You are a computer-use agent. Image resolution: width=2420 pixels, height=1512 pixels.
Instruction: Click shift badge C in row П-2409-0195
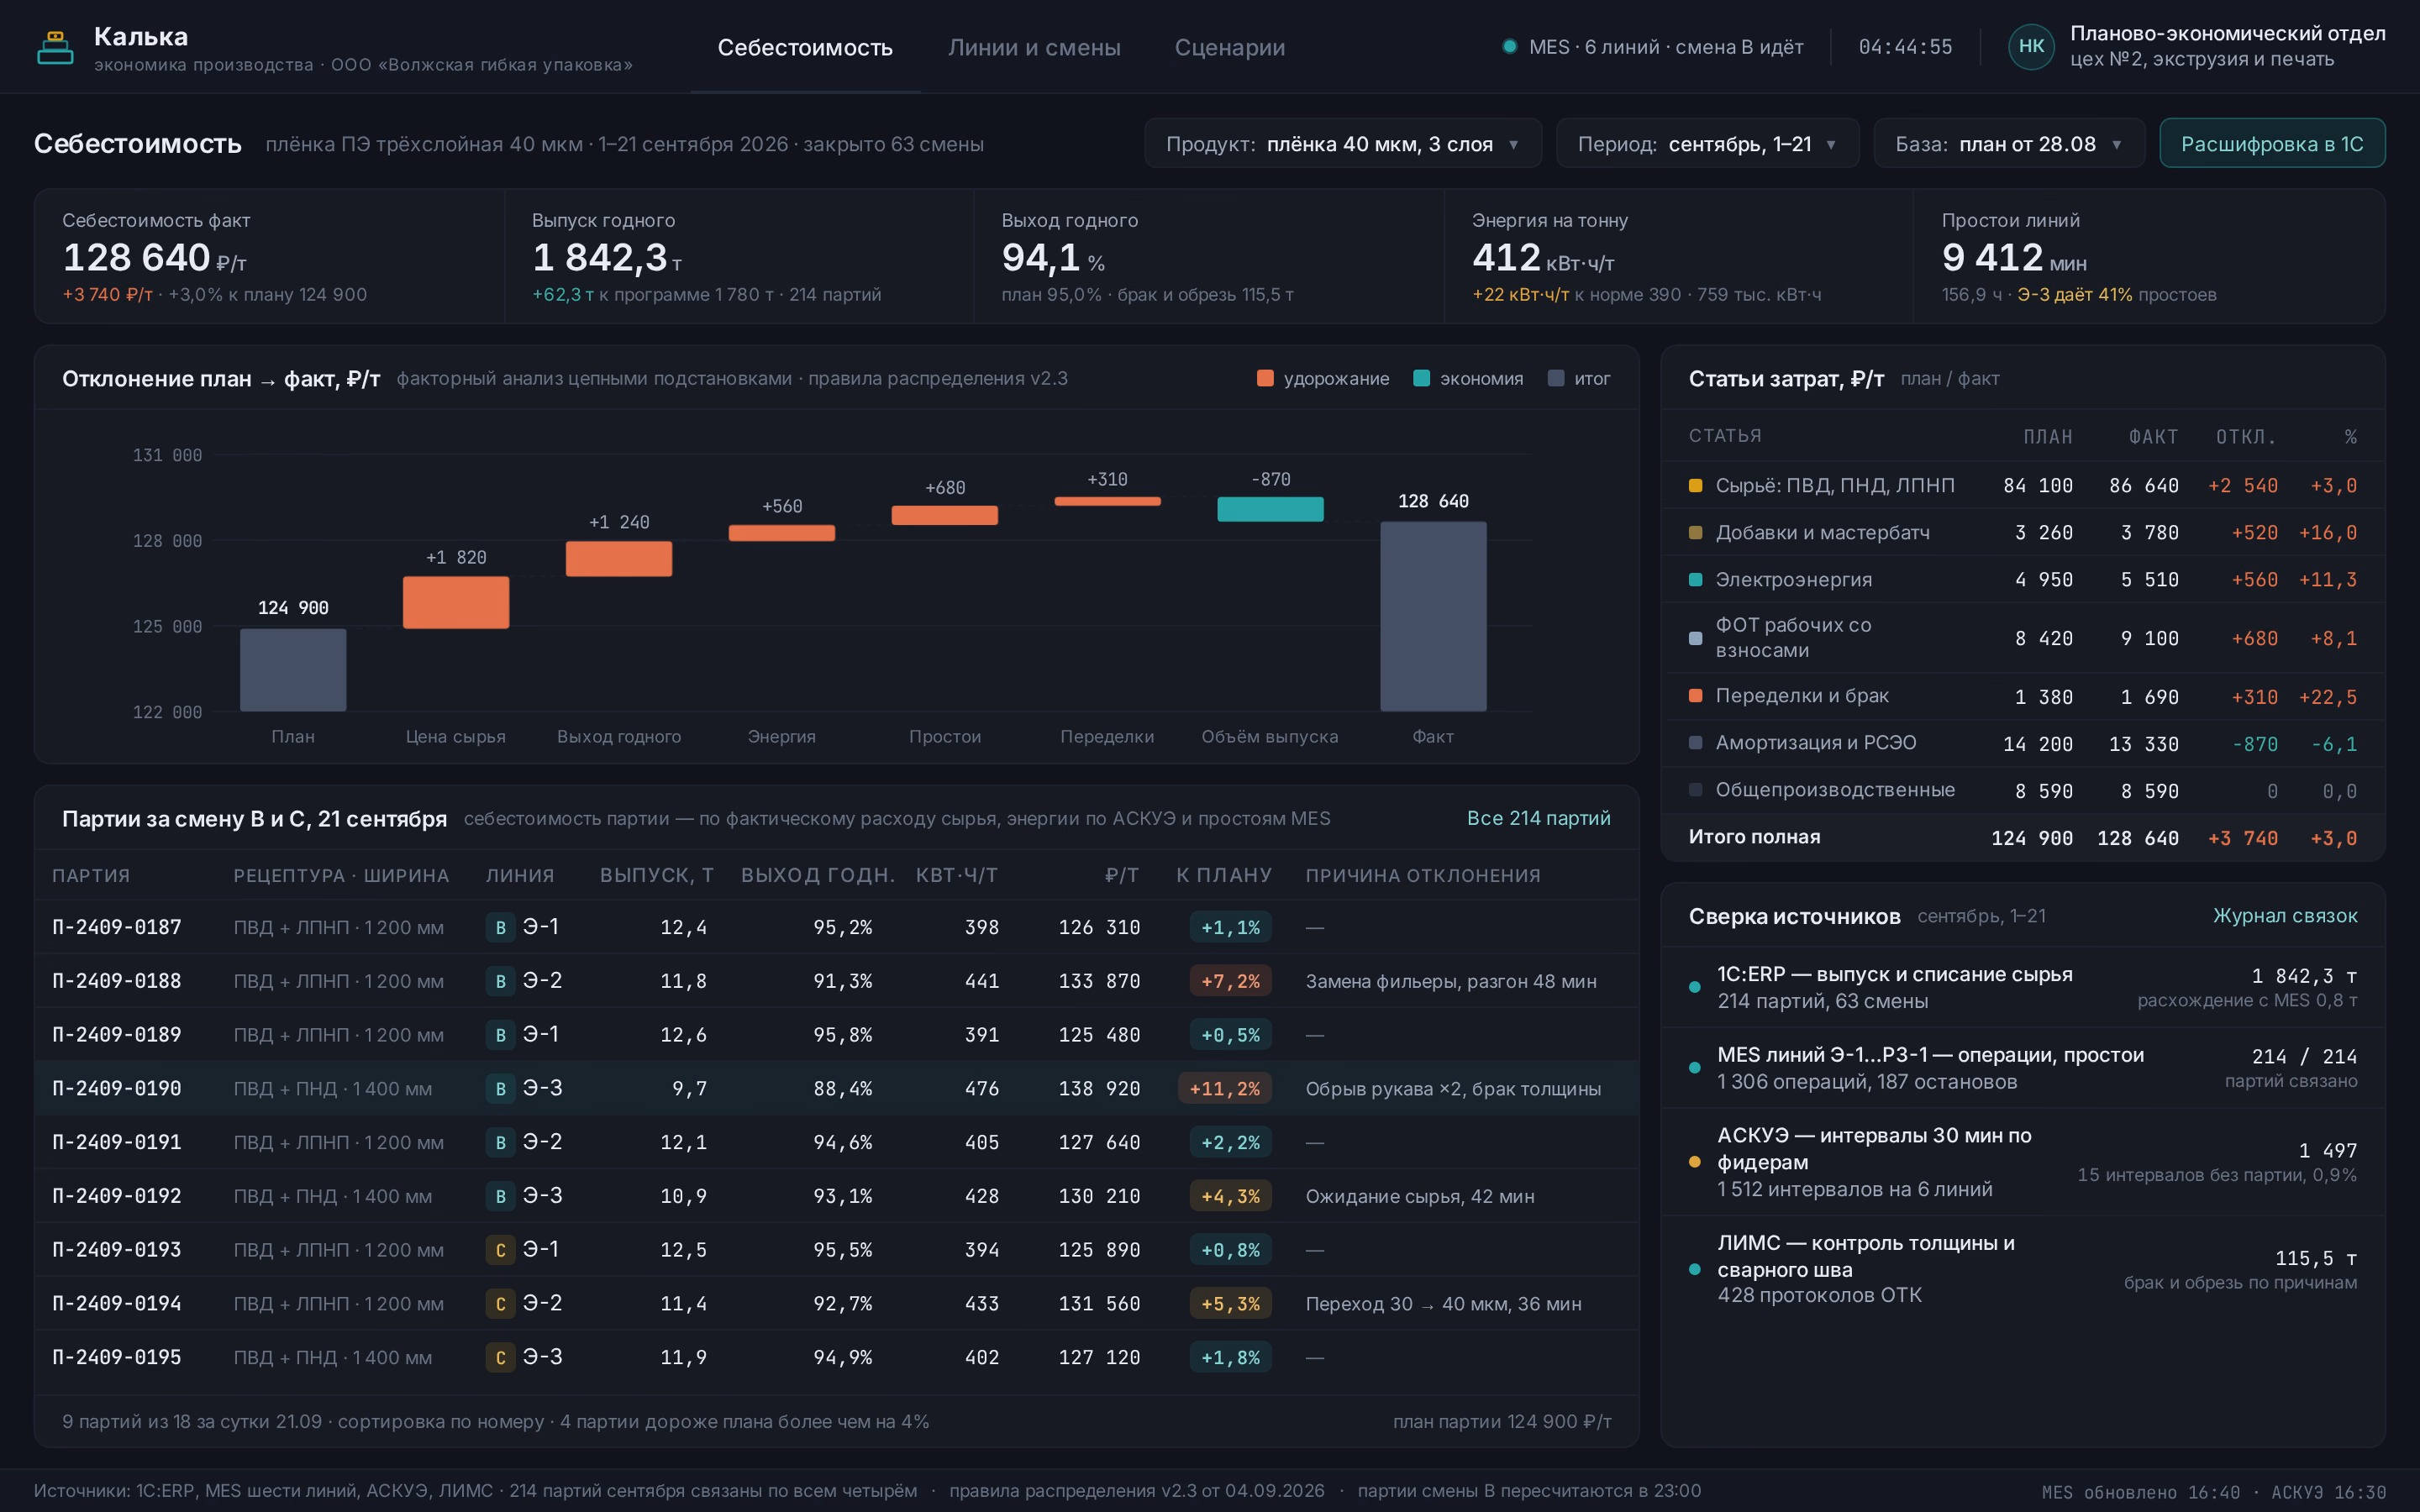click(x=500, y=1357)
